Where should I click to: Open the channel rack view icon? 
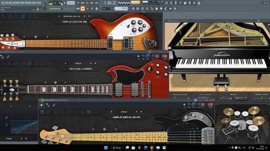click(143, 8)
